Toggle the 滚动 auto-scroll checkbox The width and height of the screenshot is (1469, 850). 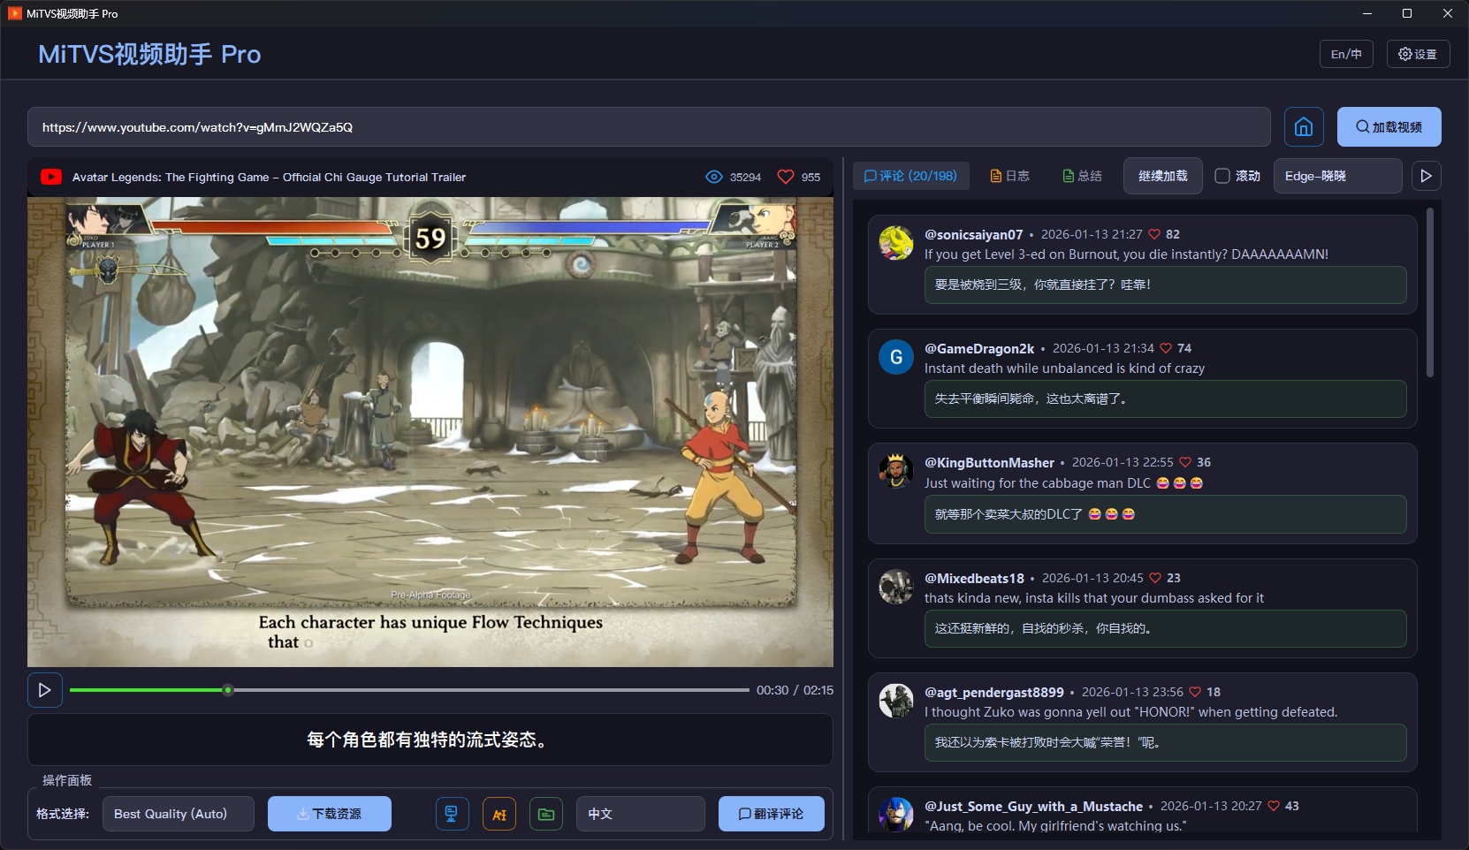pyautogui.click(x=1222, y=176)
